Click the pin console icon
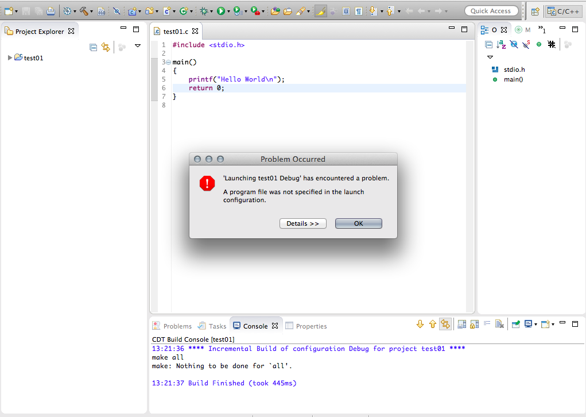Viewport: 586px width, 417px height. [x=516, y=325]
